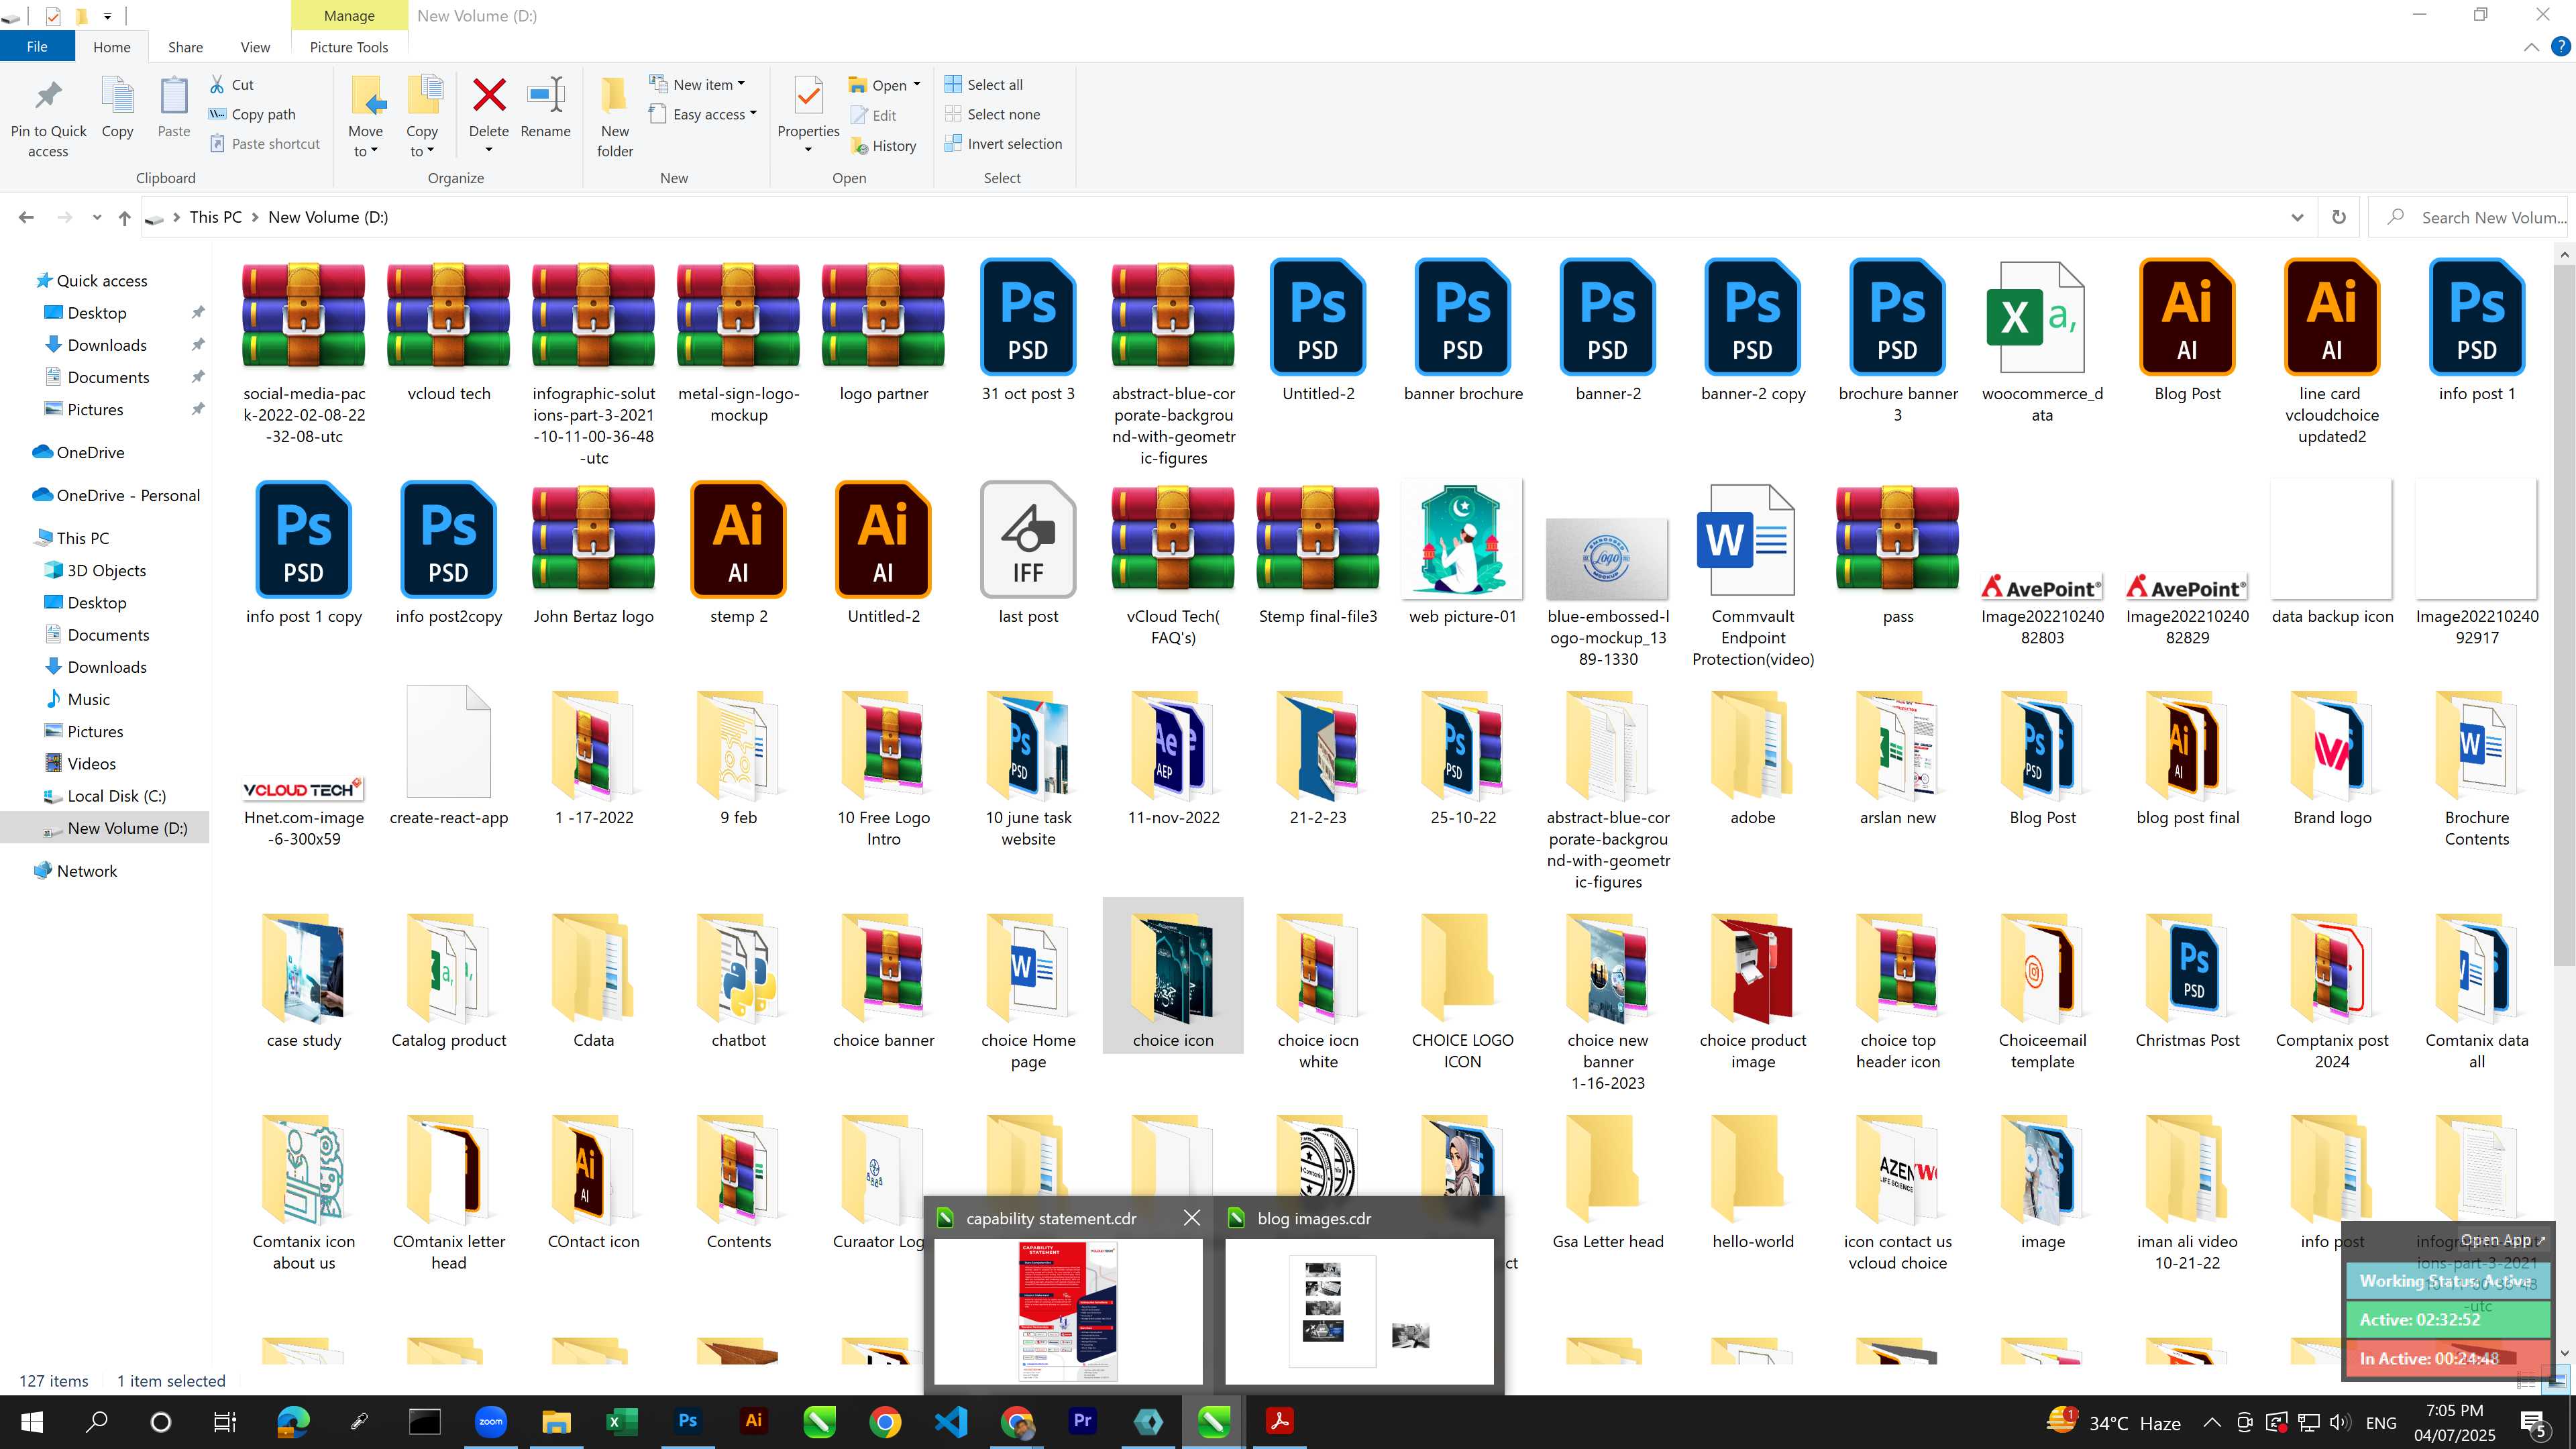This screenshot has width=2576, height=1449.
Task: Click the Windows Start button
Action: click(32, 1422)
